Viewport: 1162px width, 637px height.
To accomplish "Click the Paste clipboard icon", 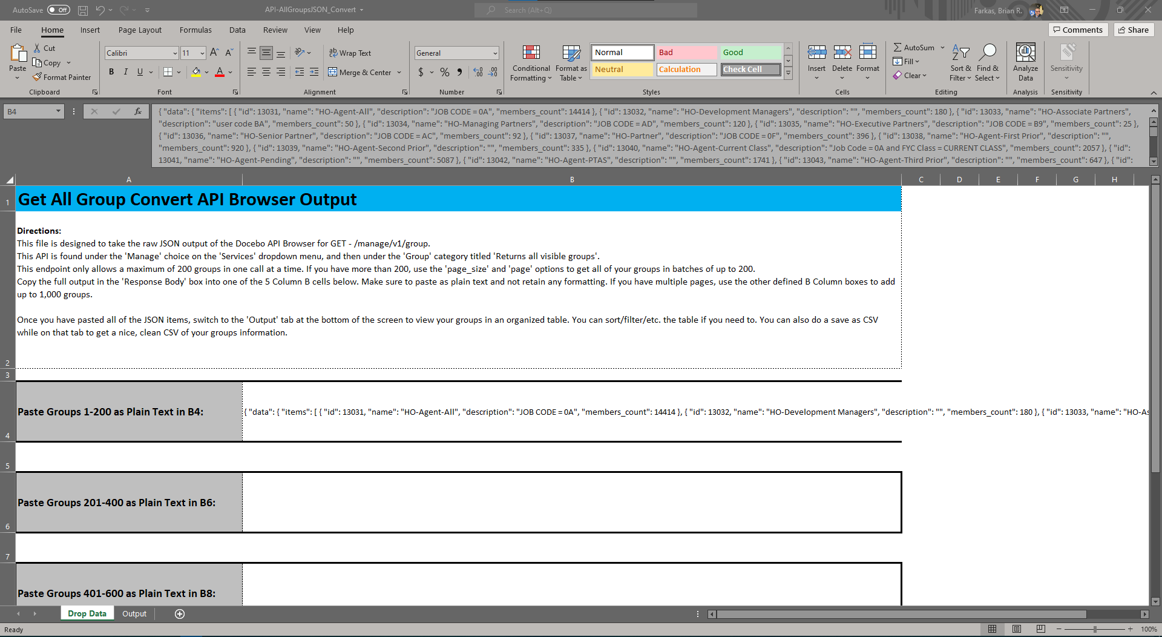I will tap(18, 54).
